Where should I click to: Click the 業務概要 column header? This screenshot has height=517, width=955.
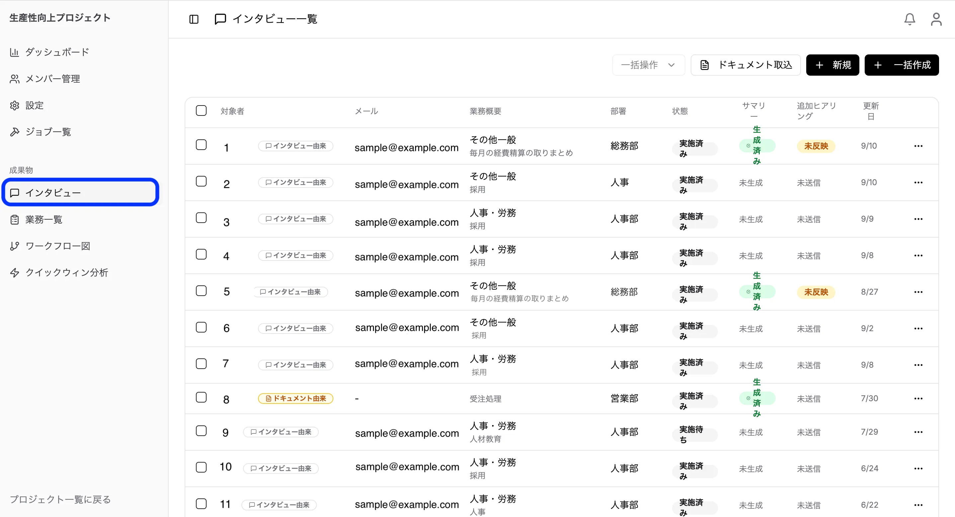pos(485,111)
